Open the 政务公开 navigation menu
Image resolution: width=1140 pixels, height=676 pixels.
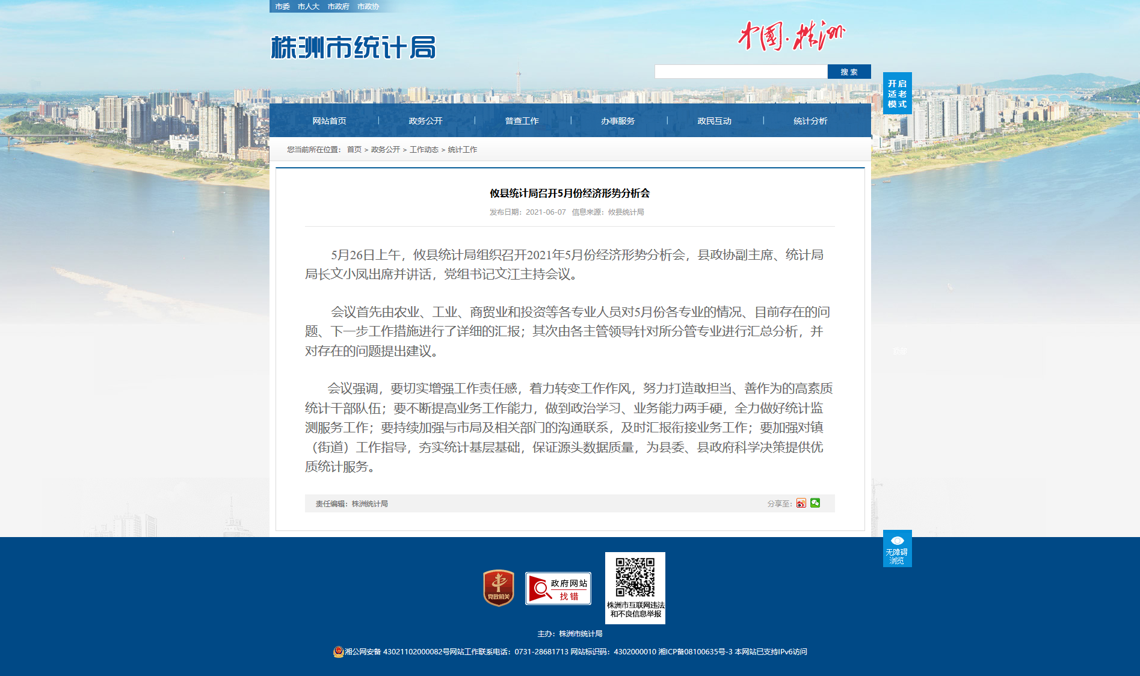click(x=425, y=121)
